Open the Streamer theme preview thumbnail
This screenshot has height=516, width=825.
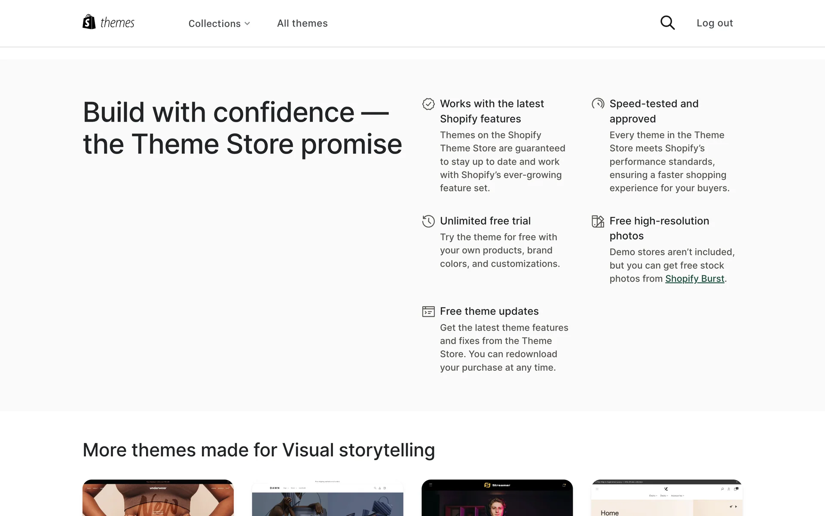click(497, 498)
